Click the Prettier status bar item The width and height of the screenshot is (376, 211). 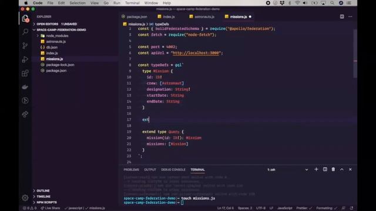pyautogui.click(x=304, y=208)
